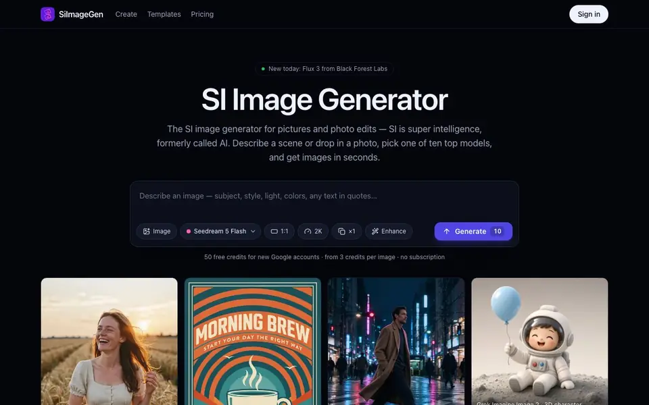Click the Sign in button
The image size is (649, 405).
[x=589, y=14]
